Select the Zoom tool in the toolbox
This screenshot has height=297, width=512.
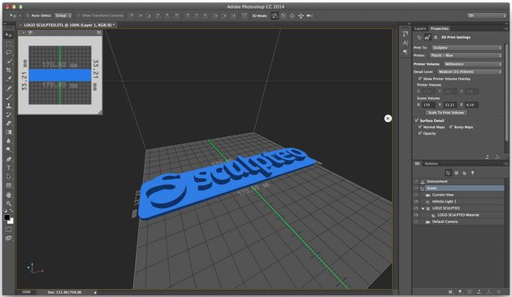pos(9,204)
